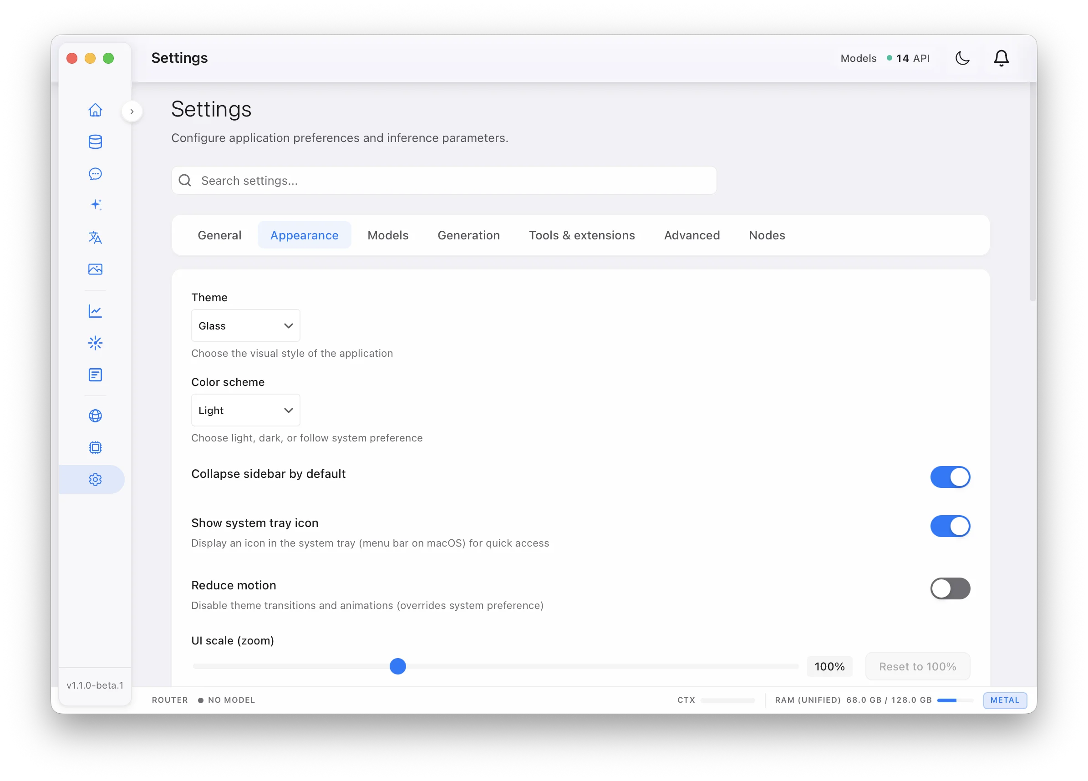Open the Chat section in the sidebar
This screenshot has height=781, width=1088.
coord(96,174)
